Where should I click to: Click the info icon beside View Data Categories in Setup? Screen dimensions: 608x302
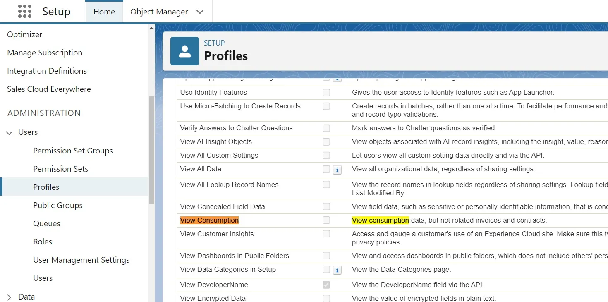tap(337, 270)
